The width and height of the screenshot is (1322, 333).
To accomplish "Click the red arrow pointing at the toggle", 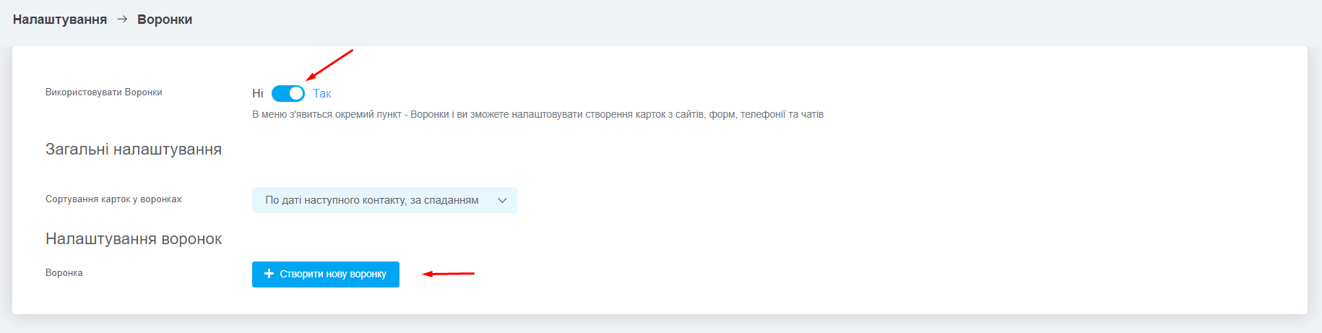I will pyautogui.click(x=329, y=65).
